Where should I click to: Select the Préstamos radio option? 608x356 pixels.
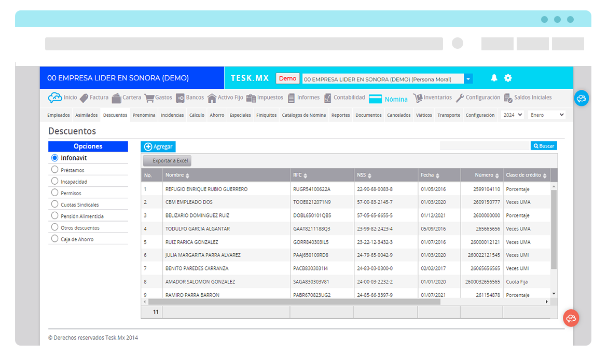(54, 170)
